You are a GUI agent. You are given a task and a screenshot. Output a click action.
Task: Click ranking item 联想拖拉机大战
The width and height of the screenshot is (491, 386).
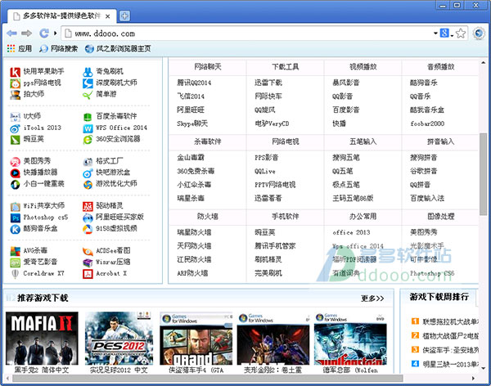pos(450,321)
